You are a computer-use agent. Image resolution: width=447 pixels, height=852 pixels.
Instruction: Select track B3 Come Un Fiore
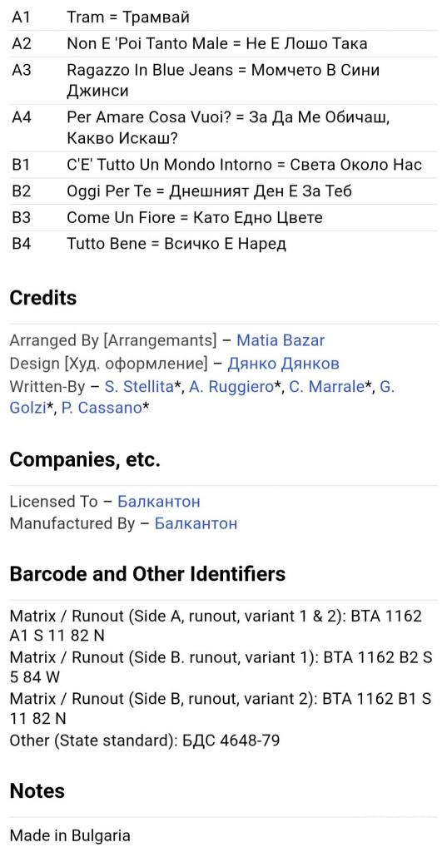(x=223, y=217)
